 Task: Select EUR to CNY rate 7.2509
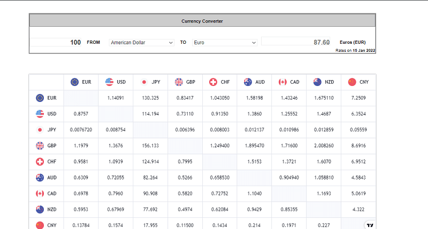click(358, 98)
